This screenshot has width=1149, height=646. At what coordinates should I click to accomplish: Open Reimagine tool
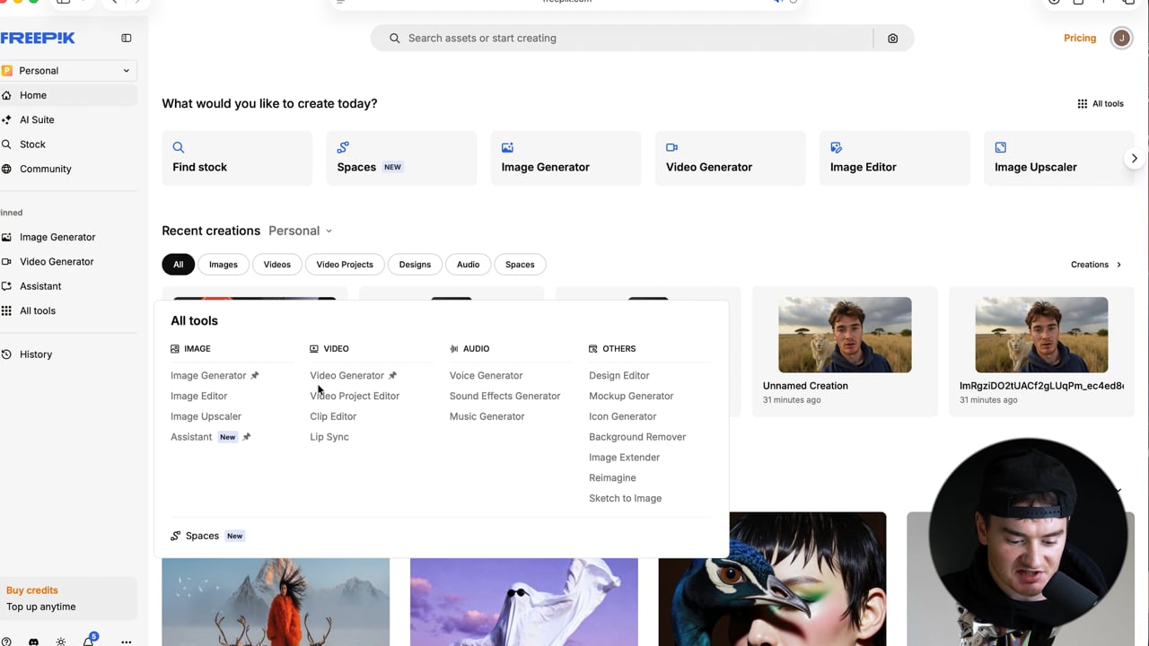click(612, 478)
